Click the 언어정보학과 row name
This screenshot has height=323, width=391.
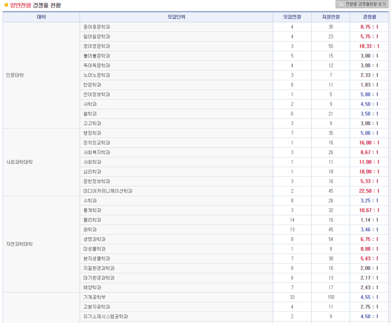tap(97, 94)
